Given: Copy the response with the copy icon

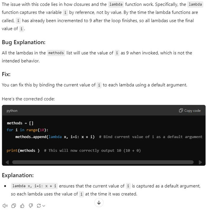Looking at the screenshot, I should point(13,206).
